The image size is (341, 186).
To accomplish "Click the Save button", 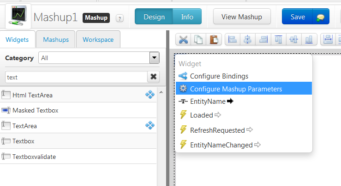I will 297,17.
